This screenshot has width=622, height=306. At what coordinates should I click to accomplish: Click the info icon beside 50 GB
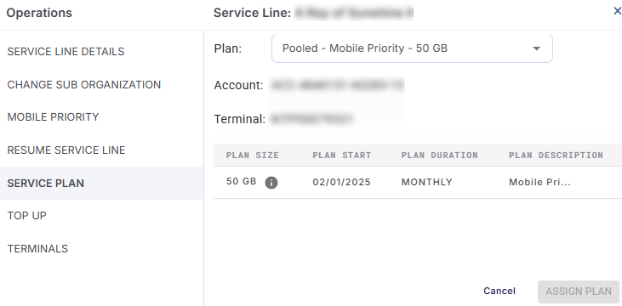point(271,183)
